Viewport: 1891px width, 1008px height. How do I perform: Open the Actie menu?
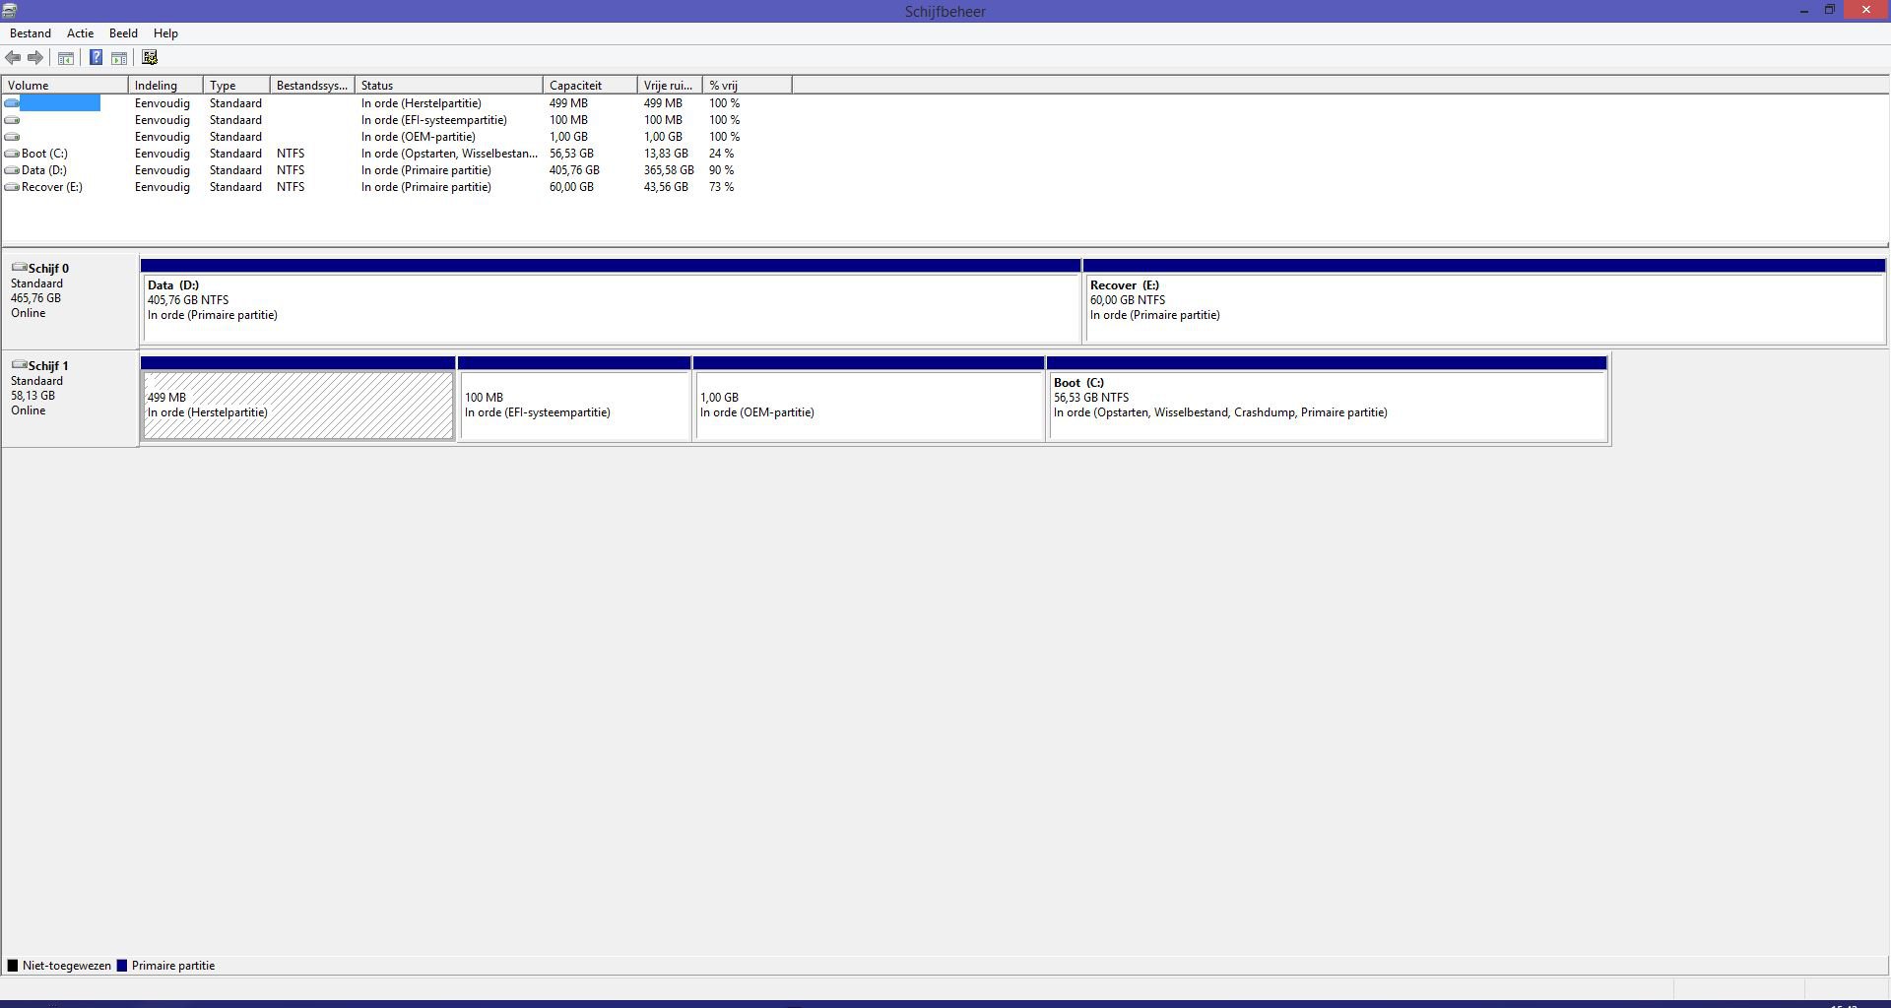(x=80, y=33)
